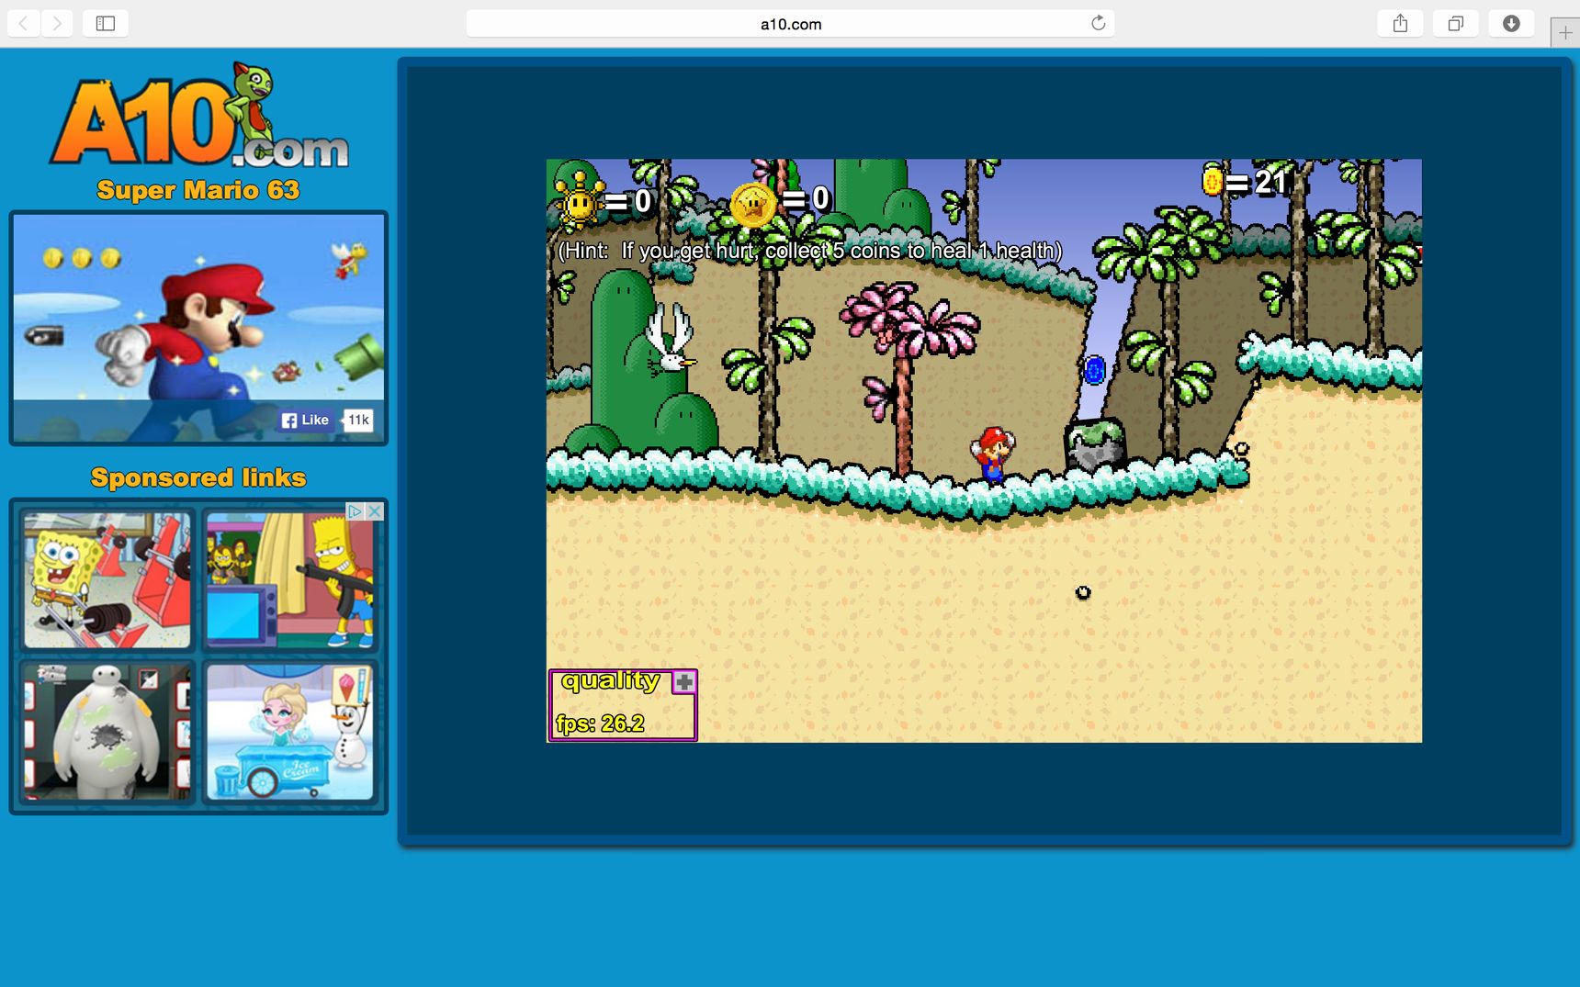1580x987 pixels.
Task: Add a new tab with plus button
Action: pyautogui.click(x=1565, y=32)
